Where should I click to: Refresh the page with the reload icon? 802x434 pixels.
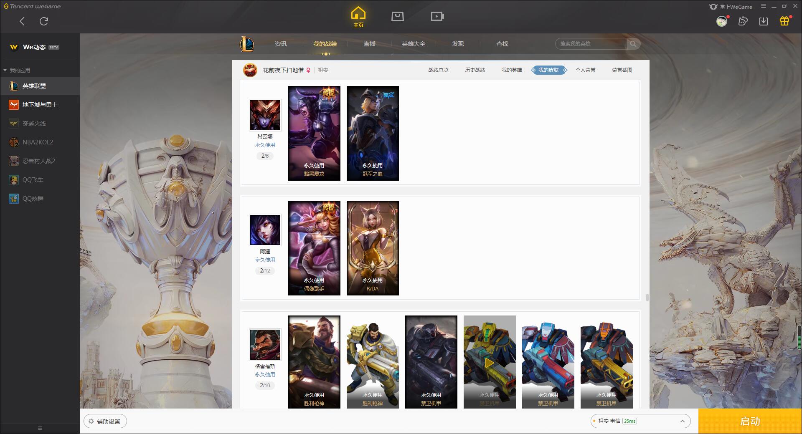tap(44, 21)
